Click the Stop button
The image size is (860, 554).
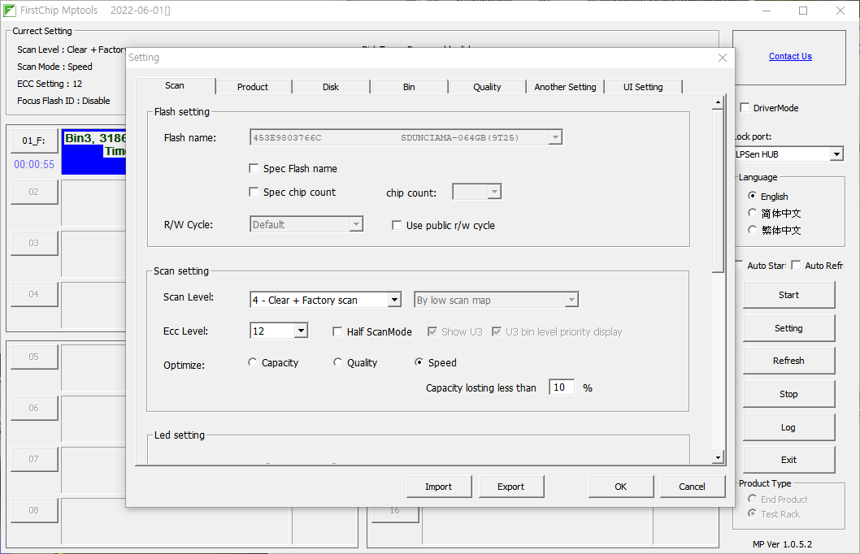click(x=788, y=394)
